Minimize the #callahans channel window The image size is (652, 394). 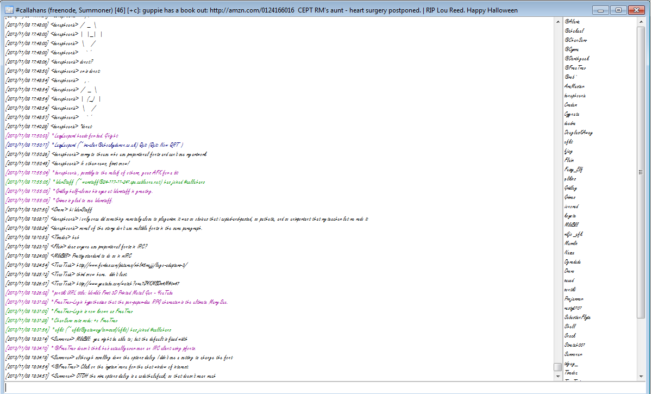[x=600, y=10]
